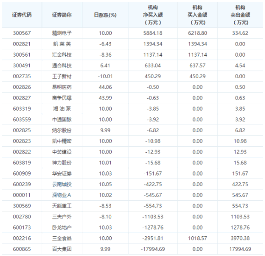The height and width of the screenshot is (256, 265).
Task: Select stock code 600865
Action: [x=22, y=249]
